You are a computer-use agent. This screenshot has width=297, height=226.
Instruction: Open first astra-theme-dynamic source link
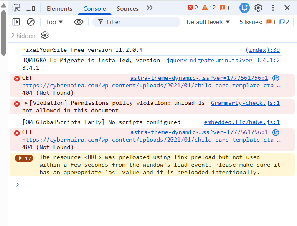pyautogui.click(x=199, y=78)
